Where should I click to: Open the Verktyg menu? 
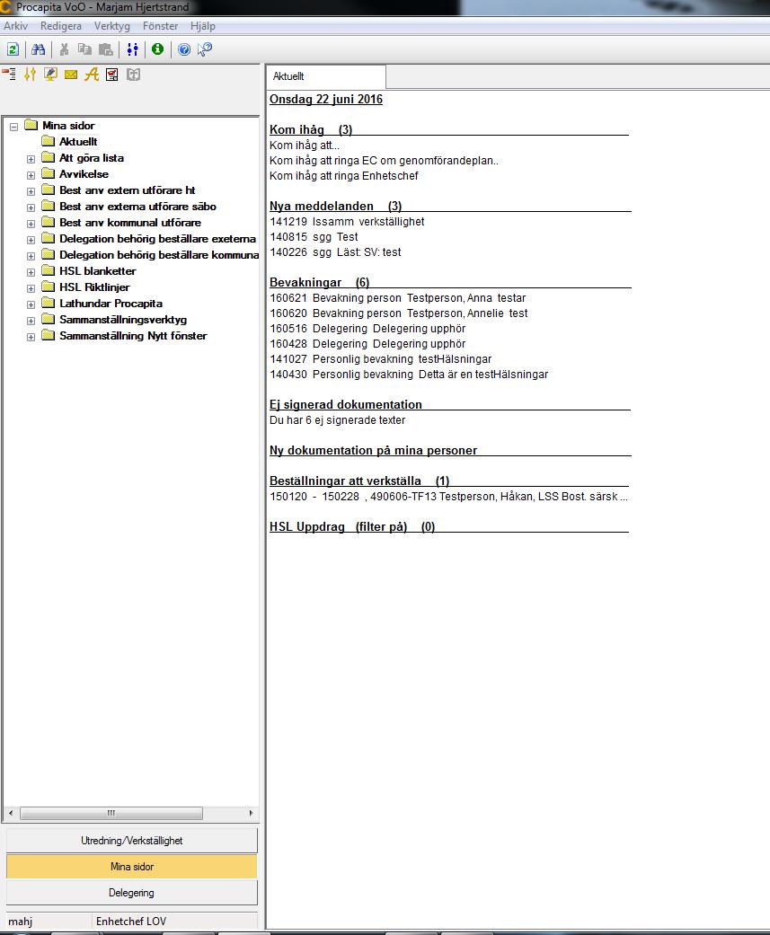click(111, 26)
